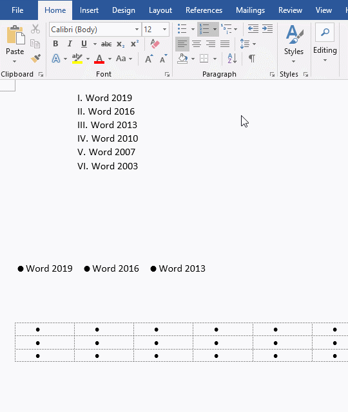Screen dimensions: 348x412
Task: Apply bullet list formatting
Action: 182,29
